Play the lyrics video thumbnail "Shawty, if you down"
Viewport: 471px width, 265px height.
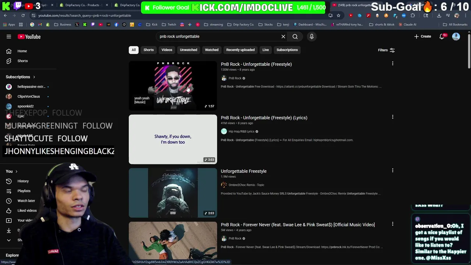(173, 139)
